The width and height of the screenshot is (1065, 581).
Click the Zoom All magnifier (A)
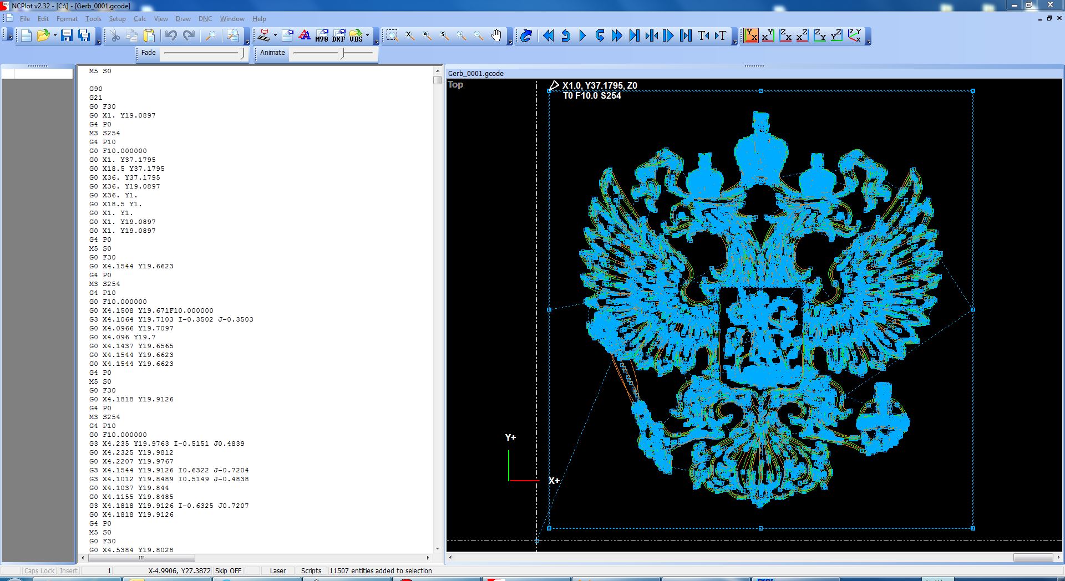[x=427, y=36]
